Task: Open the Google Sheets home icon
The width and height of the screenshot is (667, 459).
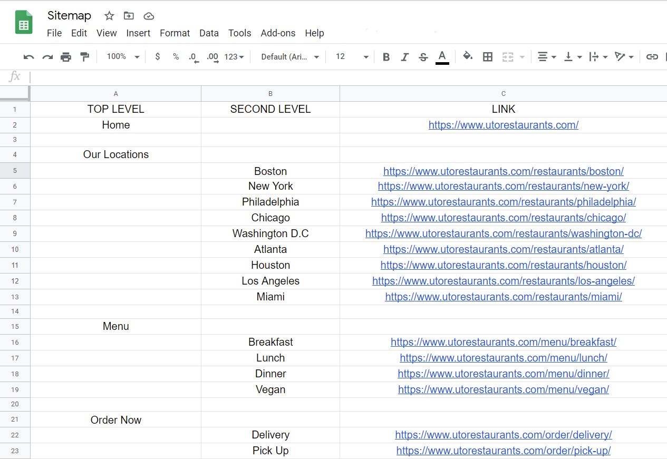Action: pos(24,23)
